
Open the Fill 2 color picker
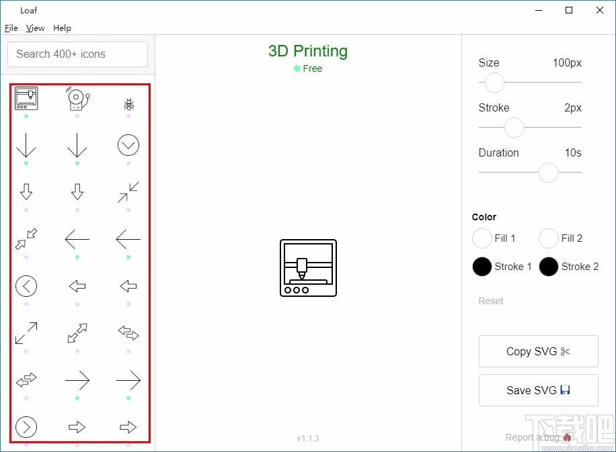(549, 238)
